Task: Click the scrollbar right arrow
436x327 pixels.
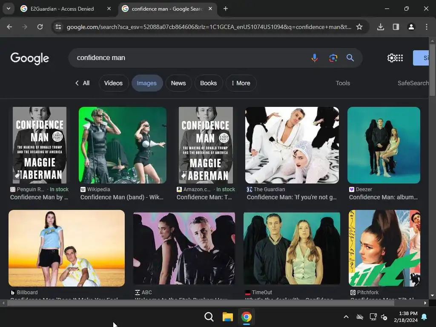Action: 425,303
